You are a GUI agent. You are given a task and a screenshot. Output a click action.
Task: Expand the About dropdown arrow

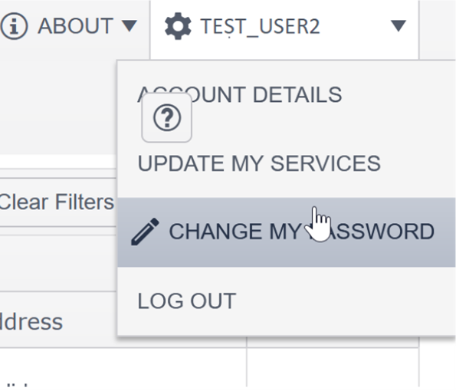129,26
